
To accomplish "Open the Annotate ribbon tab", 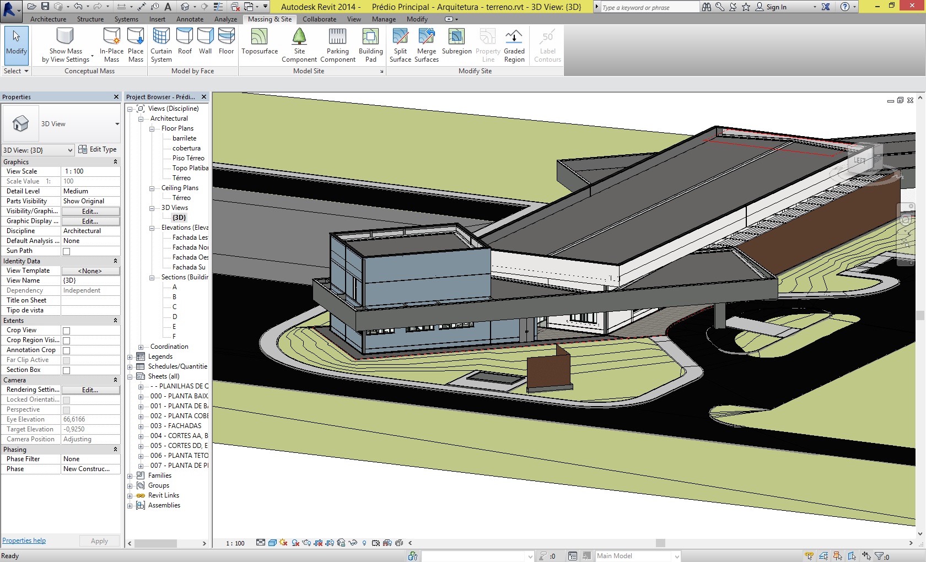I will tap(190, 19).
